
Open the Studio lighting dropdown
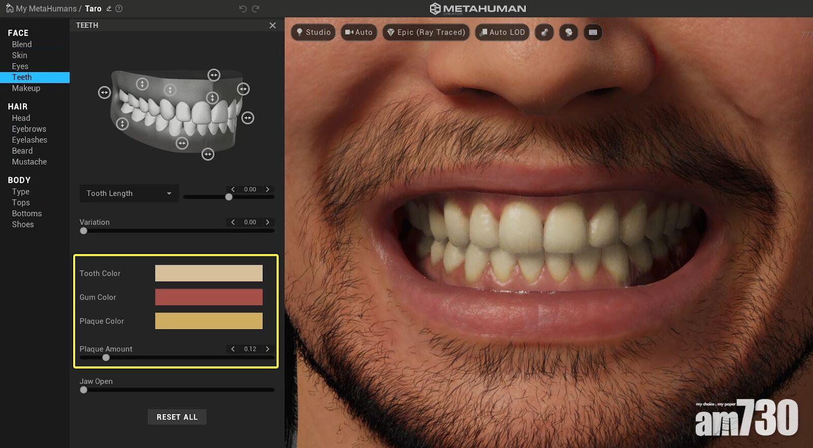[313, 33]
